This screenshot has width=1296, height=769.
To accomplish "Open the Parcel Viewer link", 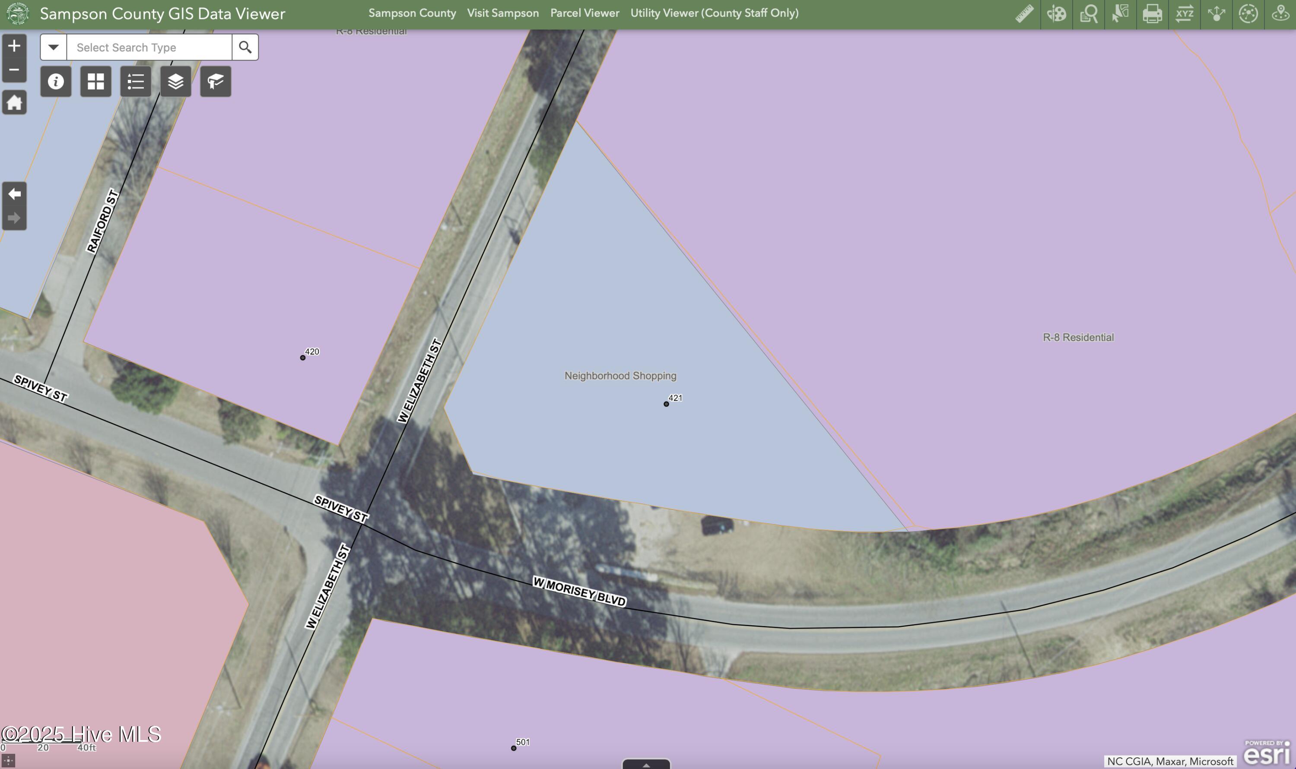I will (584, 13).
